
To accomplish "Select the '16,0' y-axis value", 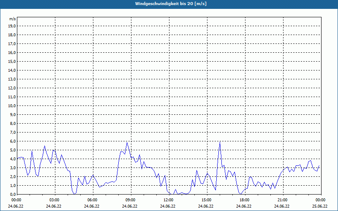I will (12, 52).
